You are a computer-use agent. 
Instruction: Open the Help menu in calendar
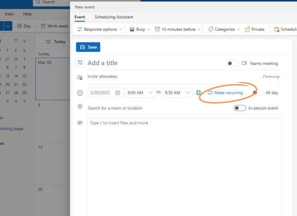(x=27, y=14)
